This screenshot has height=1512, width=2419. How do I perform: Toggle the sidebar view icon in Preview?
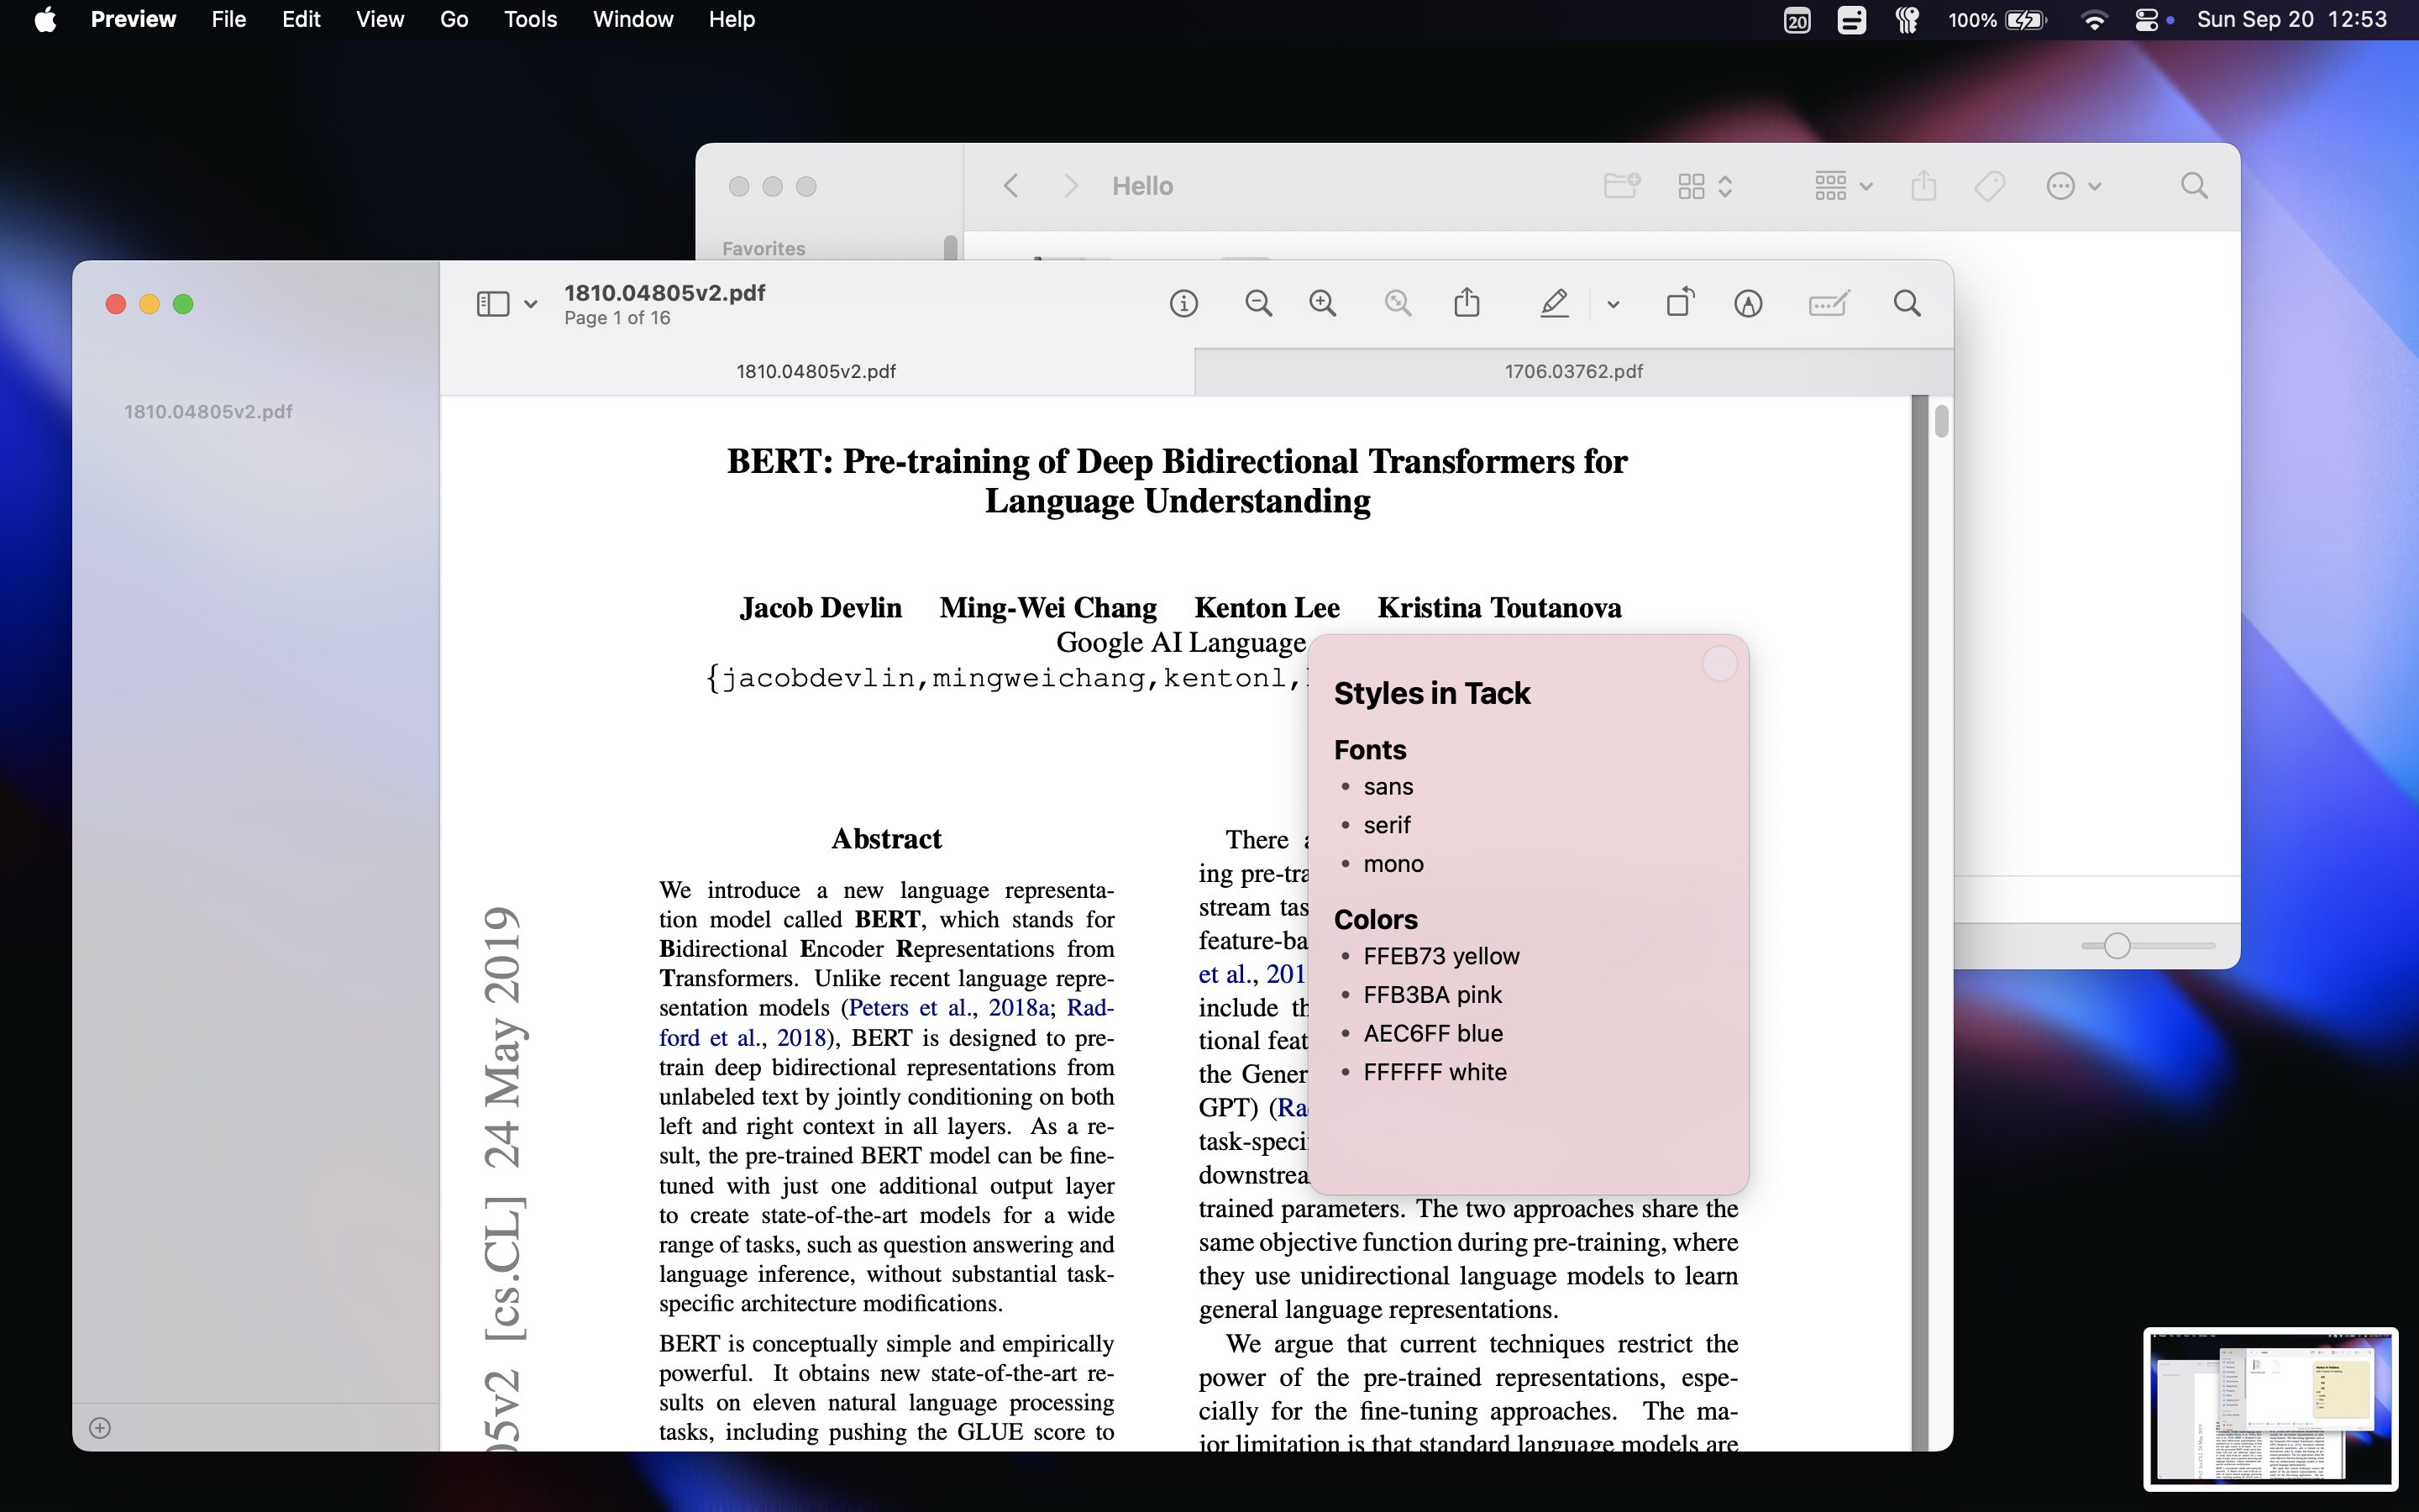point(493,304)
